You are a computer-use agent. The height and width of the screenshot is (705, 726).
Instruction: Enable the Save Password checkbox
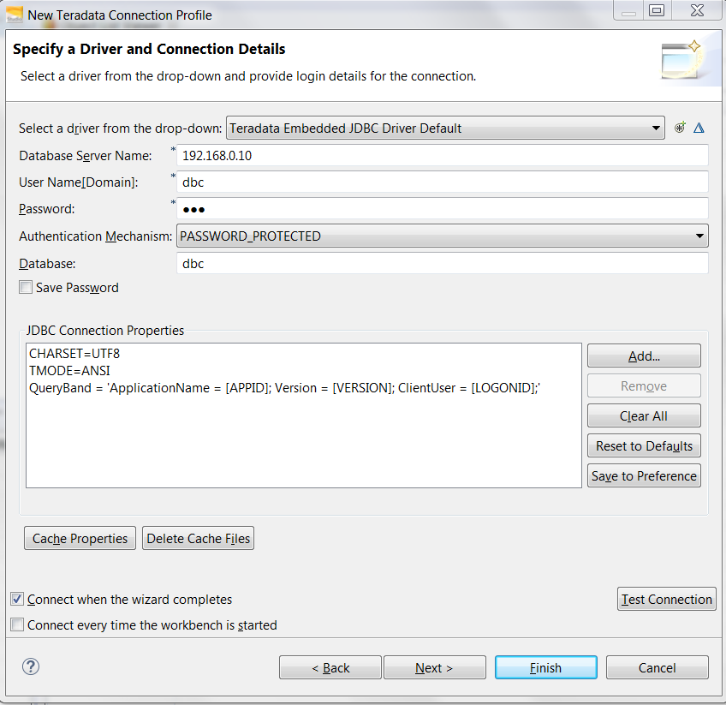pyautogui.click(x=26, y=288)
